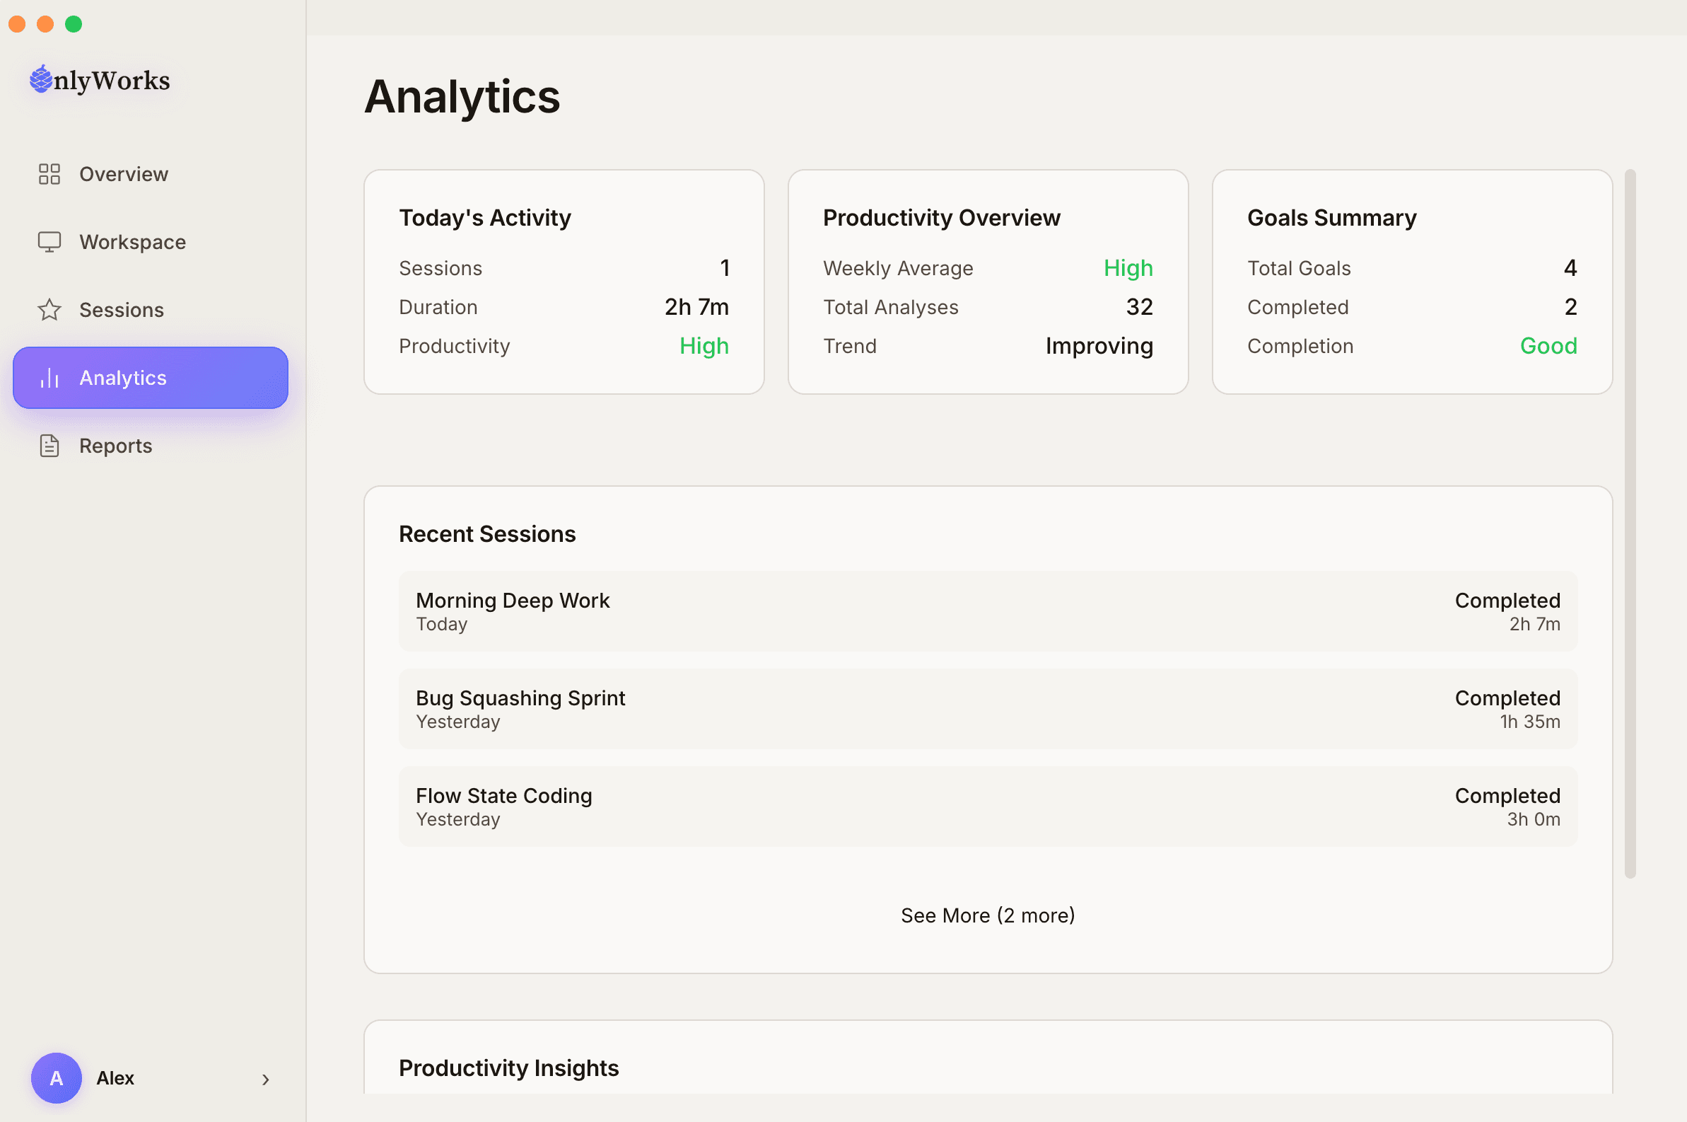Select the Overview grid icon
The width and height of the screenshot is (1687, 1122).
pos(49,174)
